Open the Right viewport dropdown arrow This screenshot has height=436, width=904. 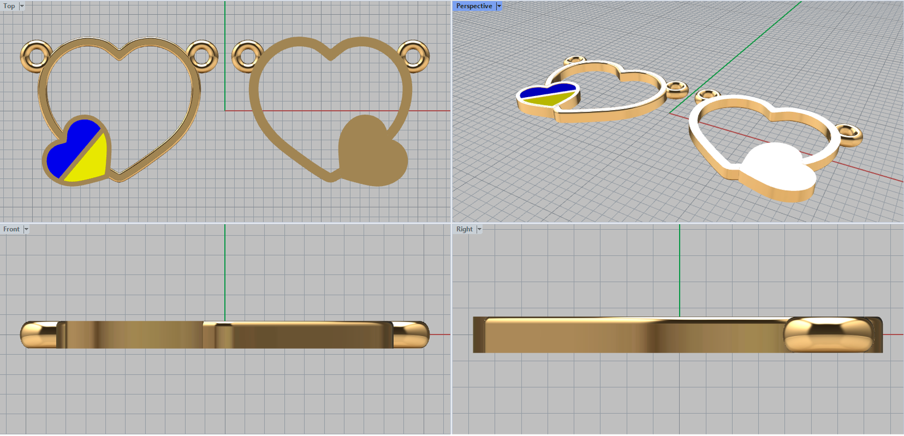click(x=479, y=229)
